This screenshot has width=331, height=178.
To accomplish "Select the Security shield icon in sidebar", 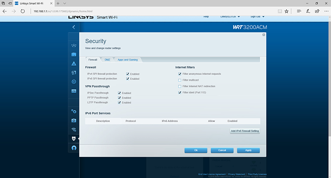I will click(x=74, y=138).
